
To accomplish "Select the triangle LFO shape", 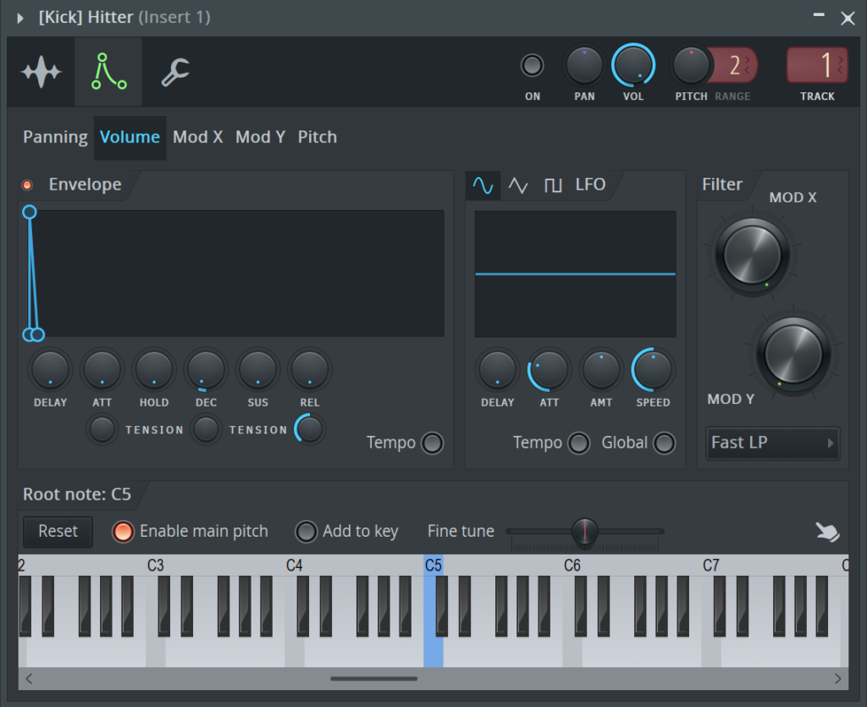I will 518,185.
